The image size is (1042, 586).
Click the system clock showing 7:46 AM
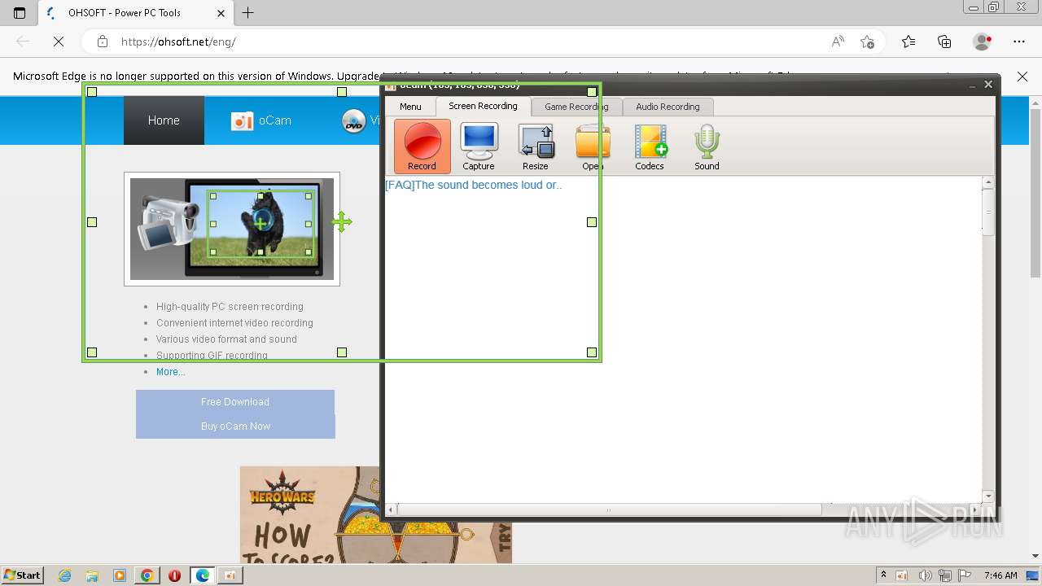tap(1000, 575)
